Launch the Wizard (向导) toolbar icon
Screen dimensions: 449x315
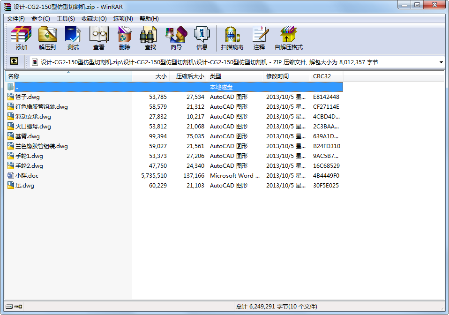(x=176, y=34)
